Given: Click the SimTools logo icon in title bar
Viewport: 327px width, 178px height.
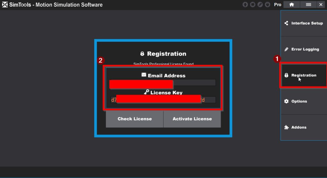Looking at the screenshot, I should coord(4,4).
